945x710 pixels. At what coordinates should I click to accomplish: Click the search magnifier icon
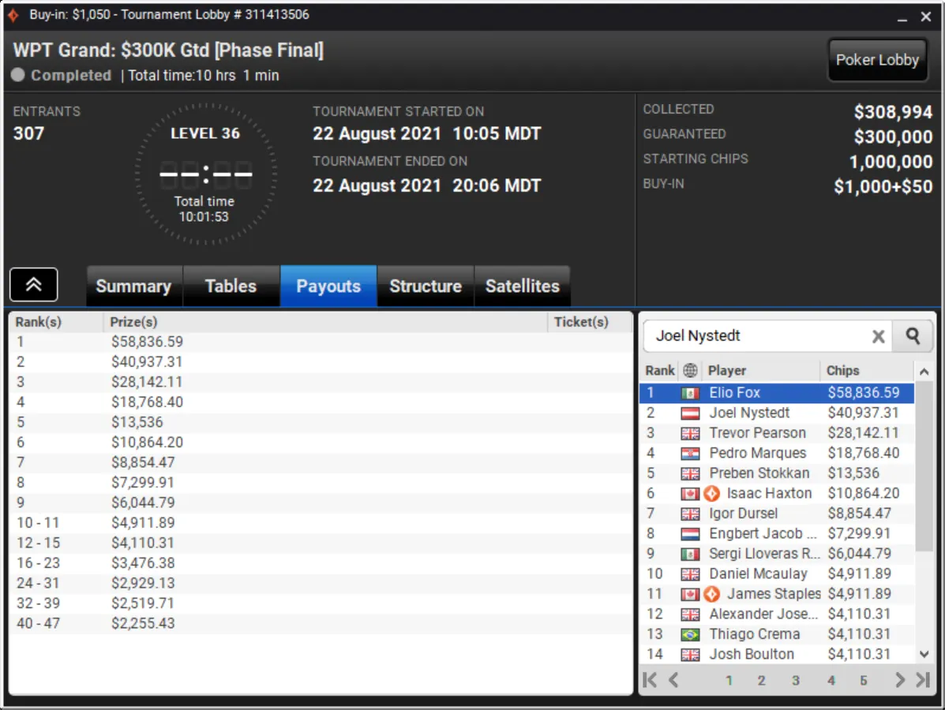[913, 336]
